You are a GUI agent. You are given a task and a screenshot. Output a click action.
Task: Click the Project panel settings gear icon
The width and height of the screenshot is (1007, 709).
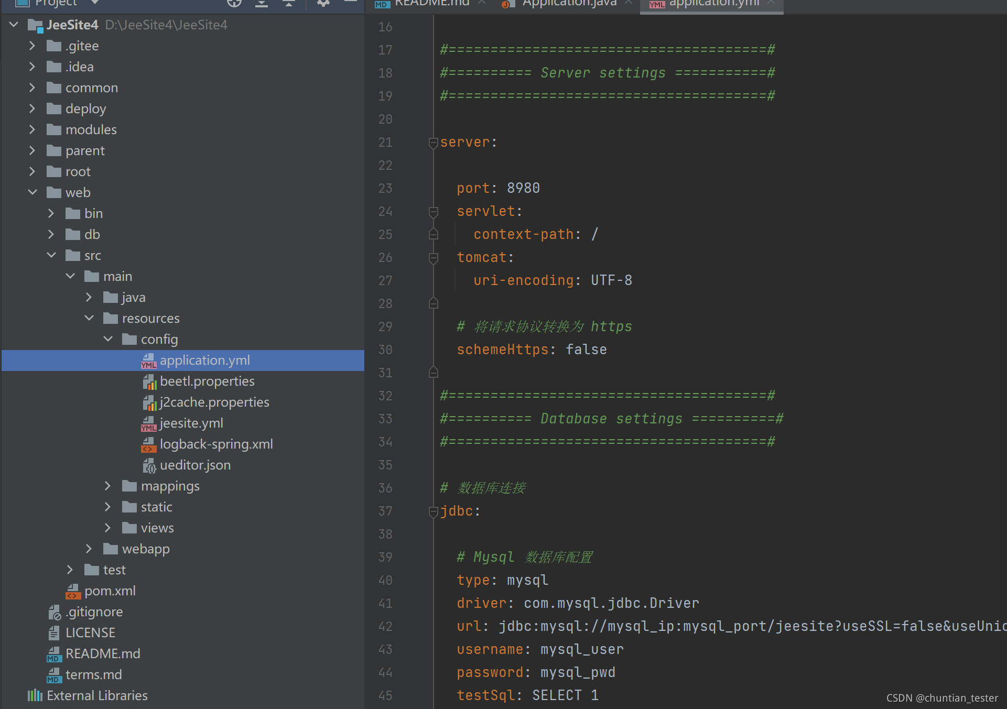click(x=323, y=3)
